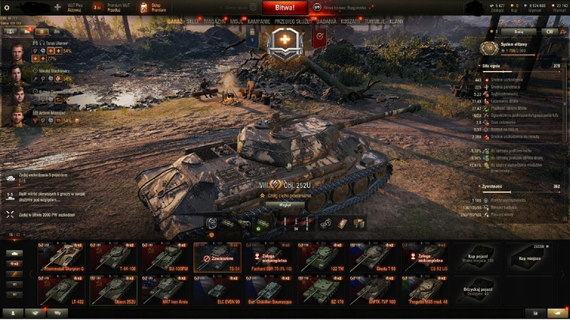
Task: Open the first equipment slot icon
Action: coord(211,223)
